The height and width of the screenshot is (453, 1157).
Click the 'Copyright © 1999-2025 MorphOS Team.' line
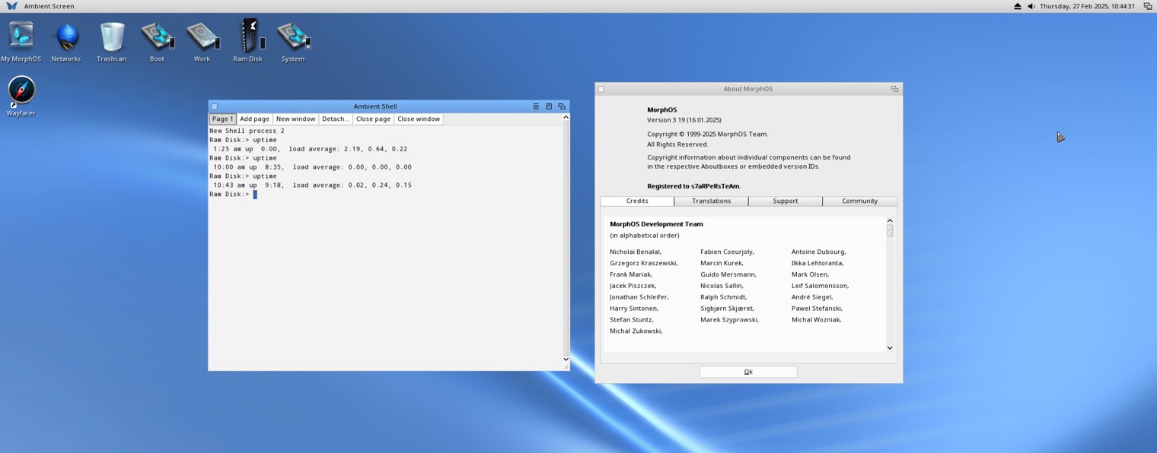tap(708, 135)
